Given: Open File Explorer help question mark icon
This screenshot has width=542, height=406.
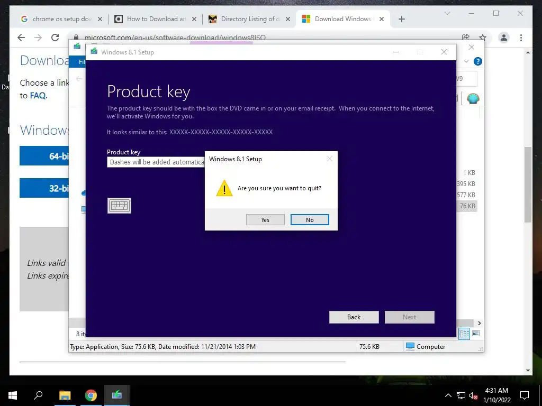Looking at the screenshot, I should (478, 61).
